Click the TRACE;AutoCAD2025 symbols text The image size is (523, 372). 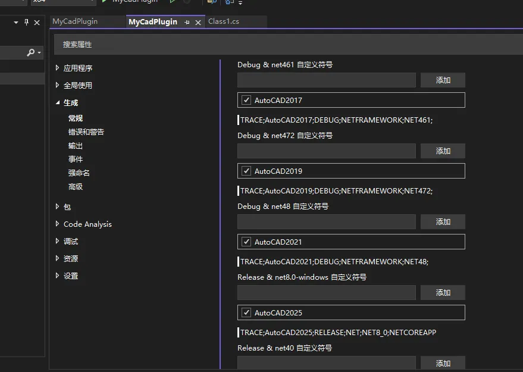[x=338, y=333]
